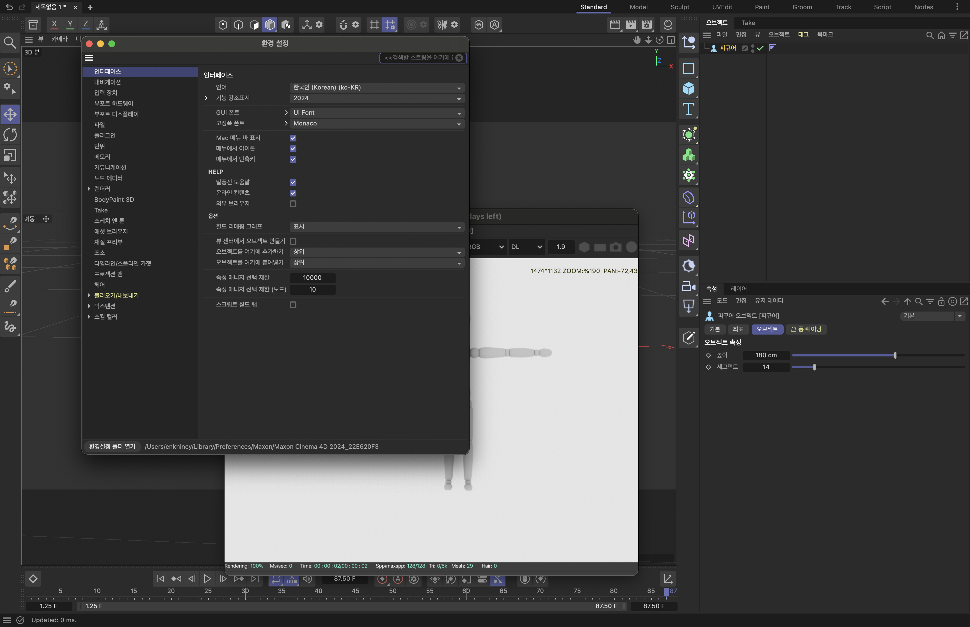Open the search magnifier in left toolbar
Image resolution: width=970 pixels, height=627 pixels.
[x=10, y=42]
